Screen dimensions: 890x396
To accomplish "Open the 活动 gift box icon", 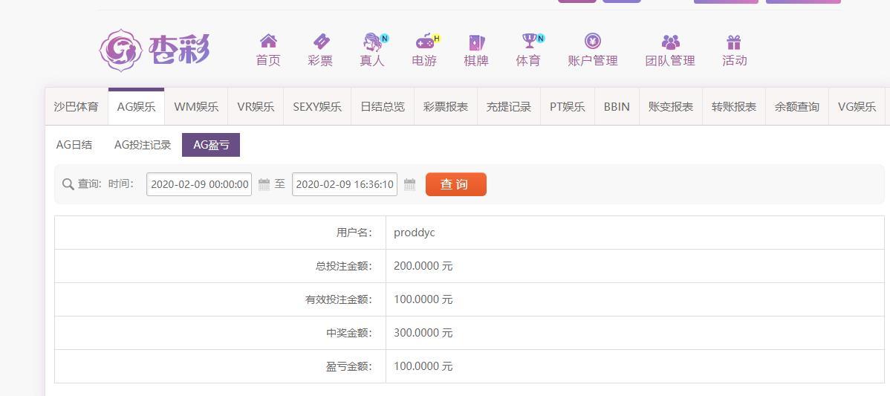I will pyautogui.click(x=734, y=42).
